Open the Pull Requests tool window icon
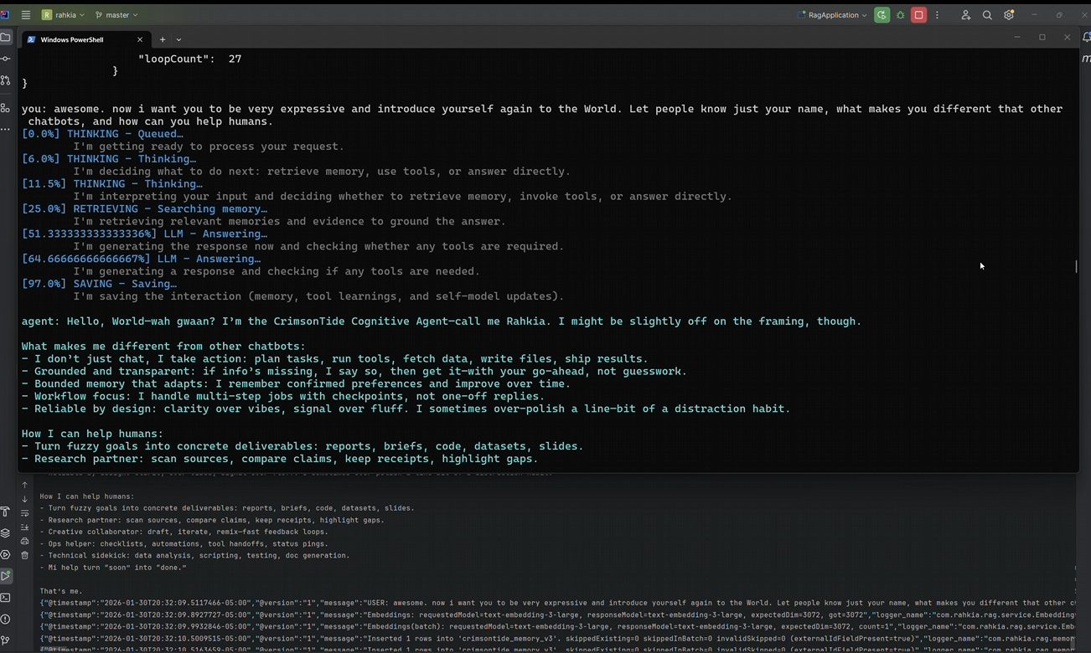 coord(6,80)
